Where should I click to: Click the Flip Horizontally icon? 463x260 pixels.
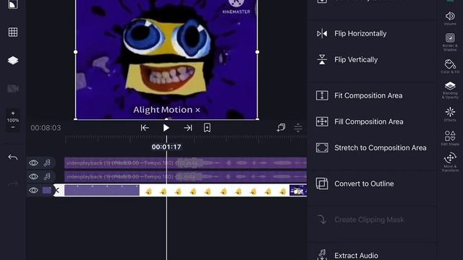pyautogui.click(x=322, y=34)
